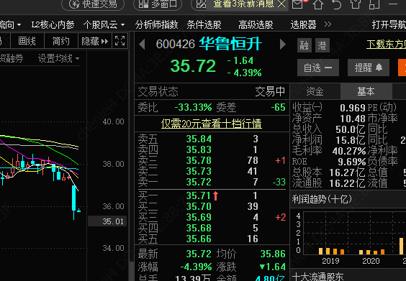Set a price alert with 提醒 button
406x281 pixels.
click(369, 68)
